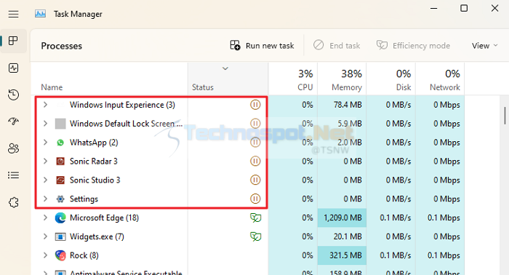Expand the Settings process
509x275 pixels.
45,199
